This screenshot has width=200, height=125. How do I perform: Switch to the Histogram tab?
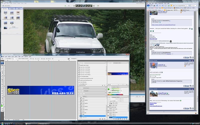115,63
